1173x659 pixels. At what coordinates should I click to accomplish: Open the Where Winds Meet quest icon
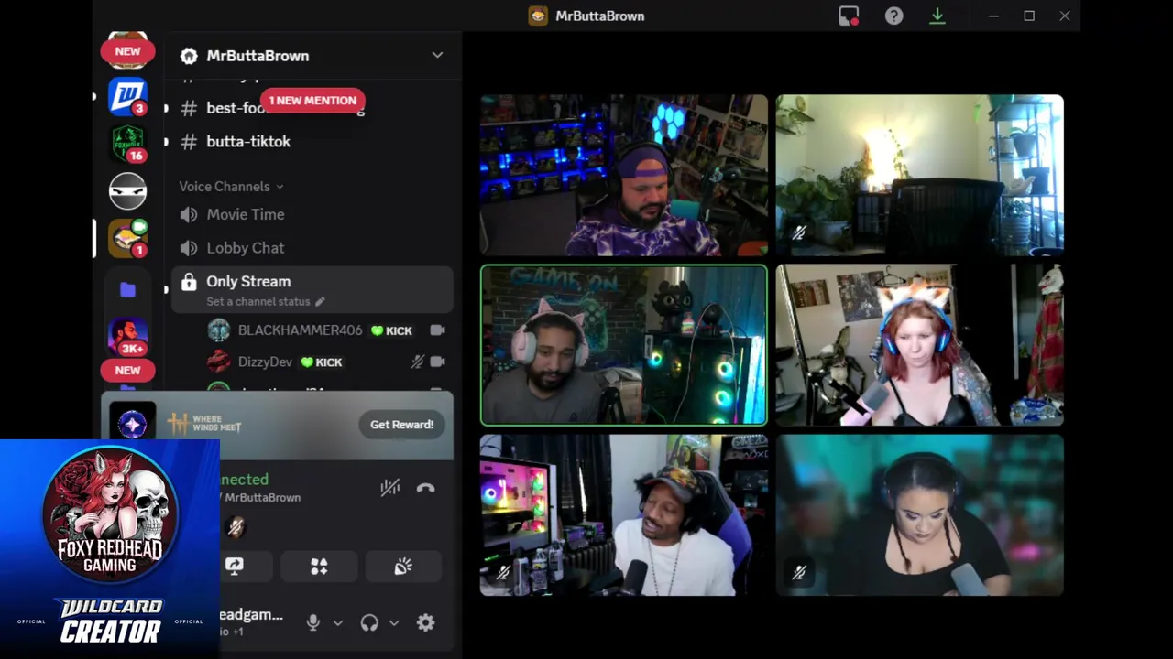[133, 424]
